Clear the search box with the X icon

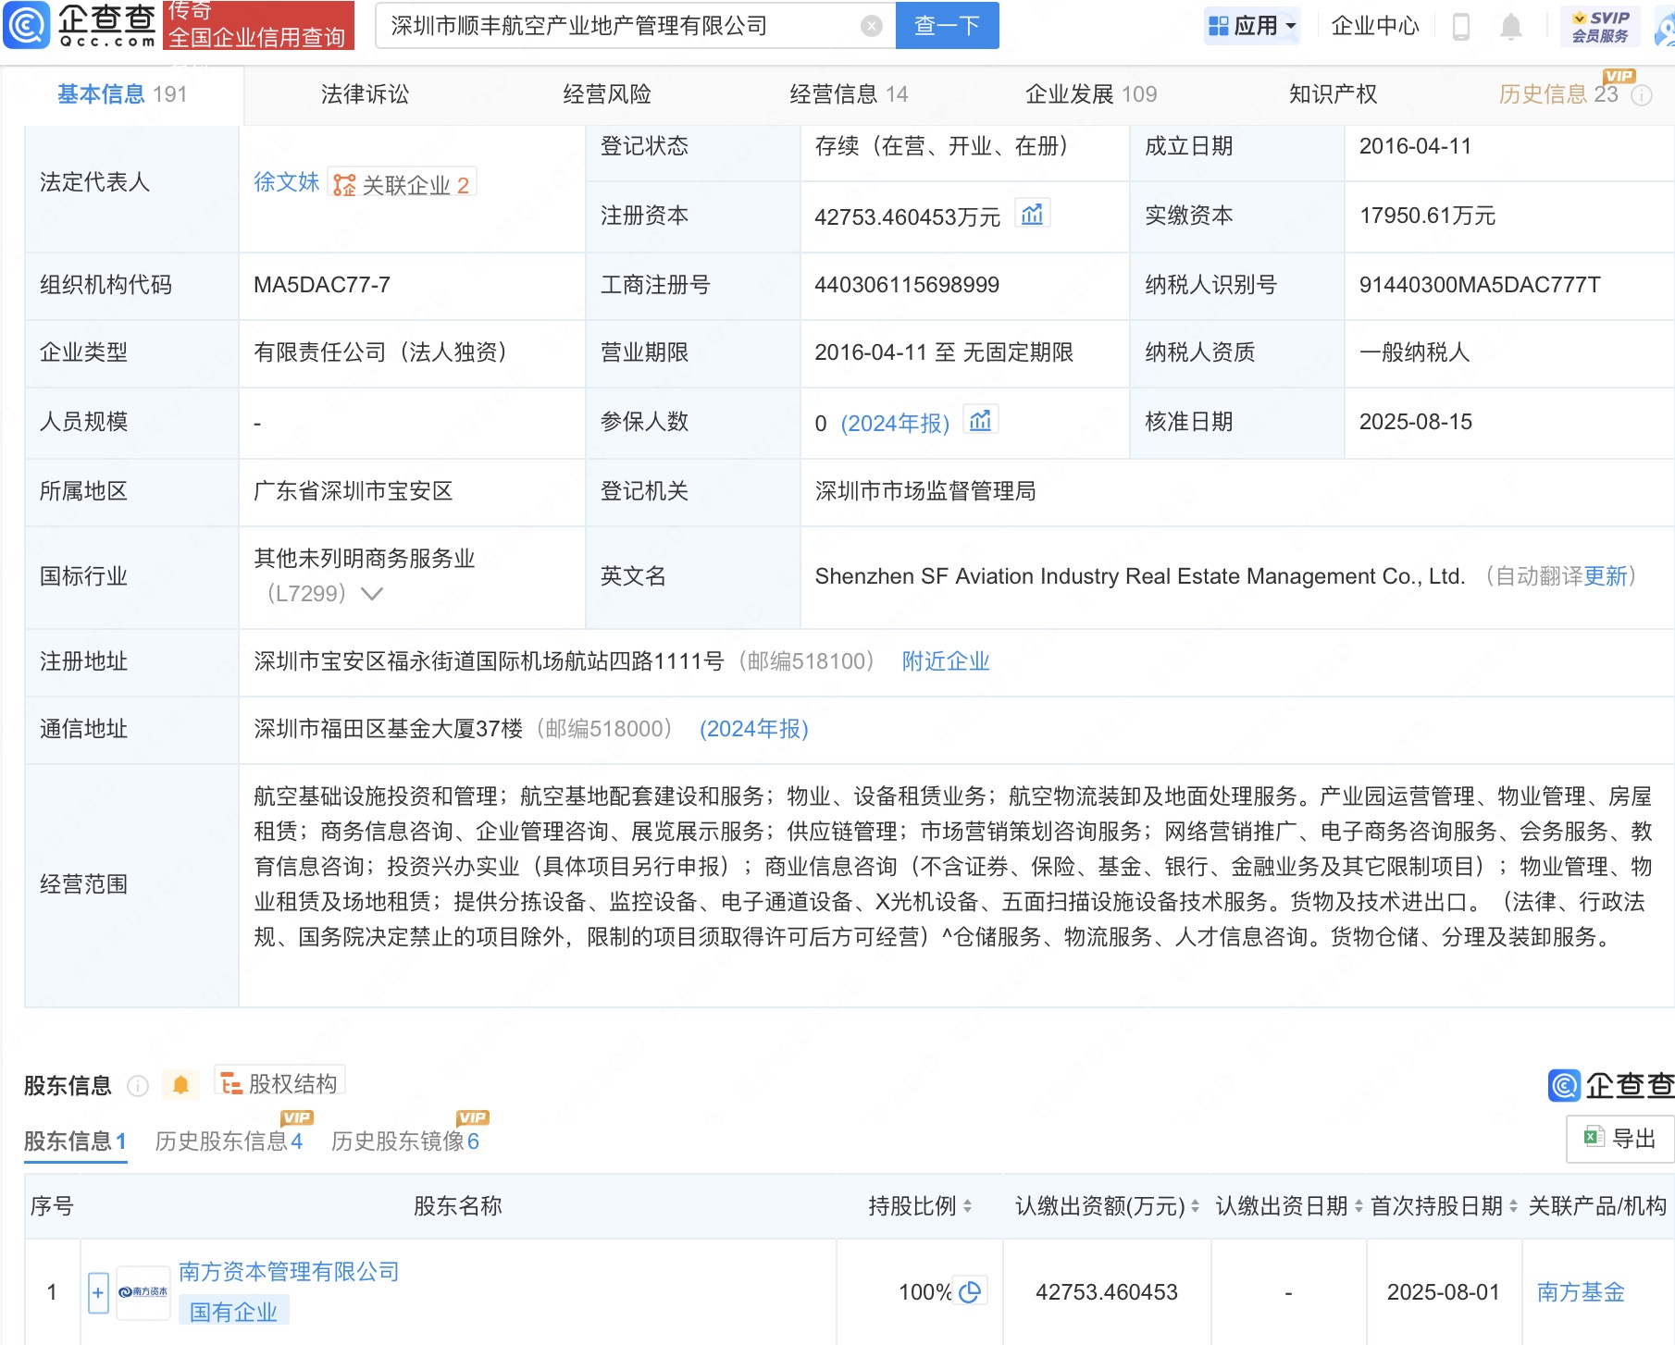pyautogui.click(x=871, y=26)
